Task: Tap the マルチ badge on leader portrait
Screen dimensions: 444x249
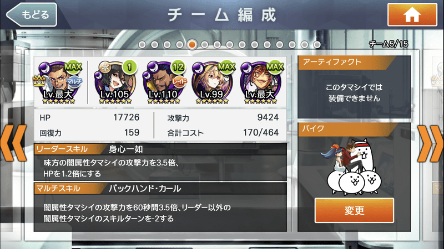Action: (74, 82)
